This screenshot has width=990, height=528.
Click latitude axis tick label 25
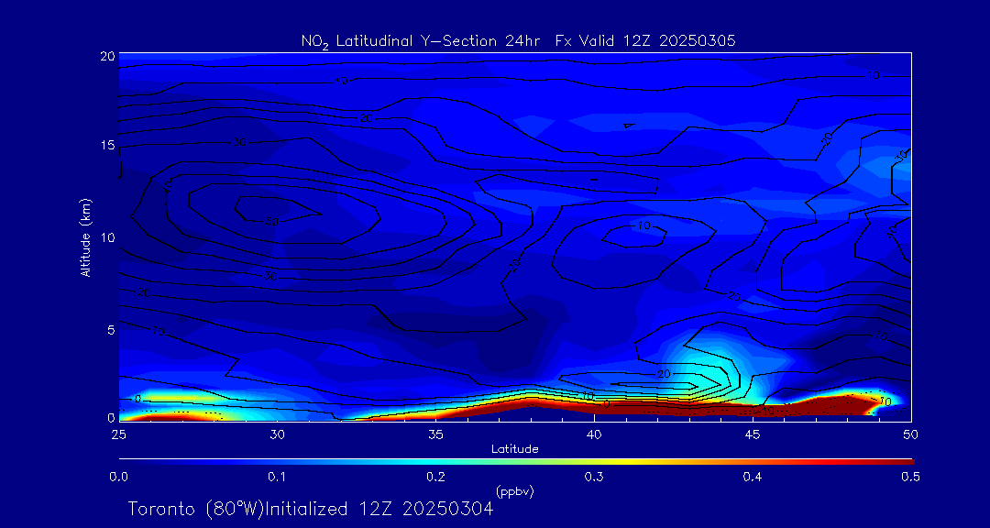[118, 434]
